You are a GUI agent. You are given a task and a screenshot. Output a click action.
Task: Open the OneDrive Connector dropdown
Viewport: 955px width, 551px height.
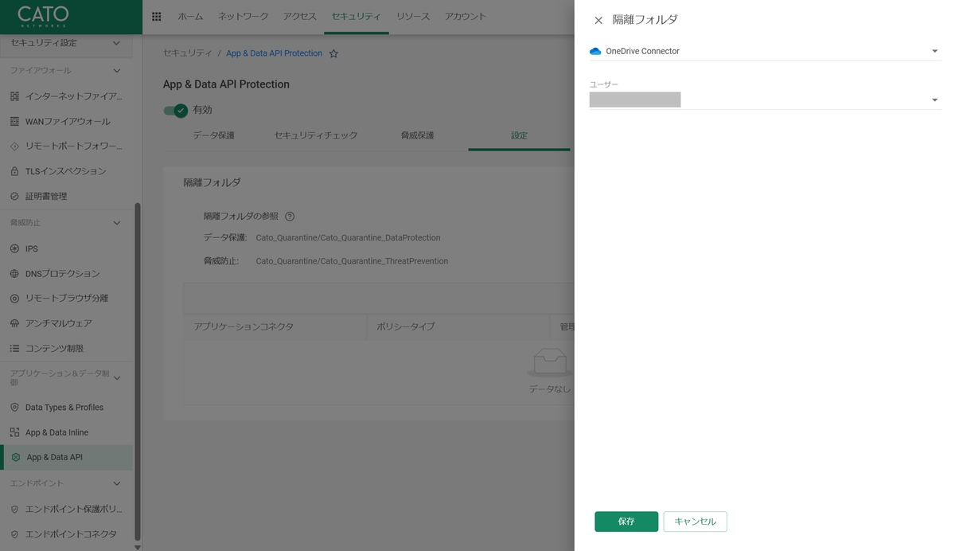765,51
